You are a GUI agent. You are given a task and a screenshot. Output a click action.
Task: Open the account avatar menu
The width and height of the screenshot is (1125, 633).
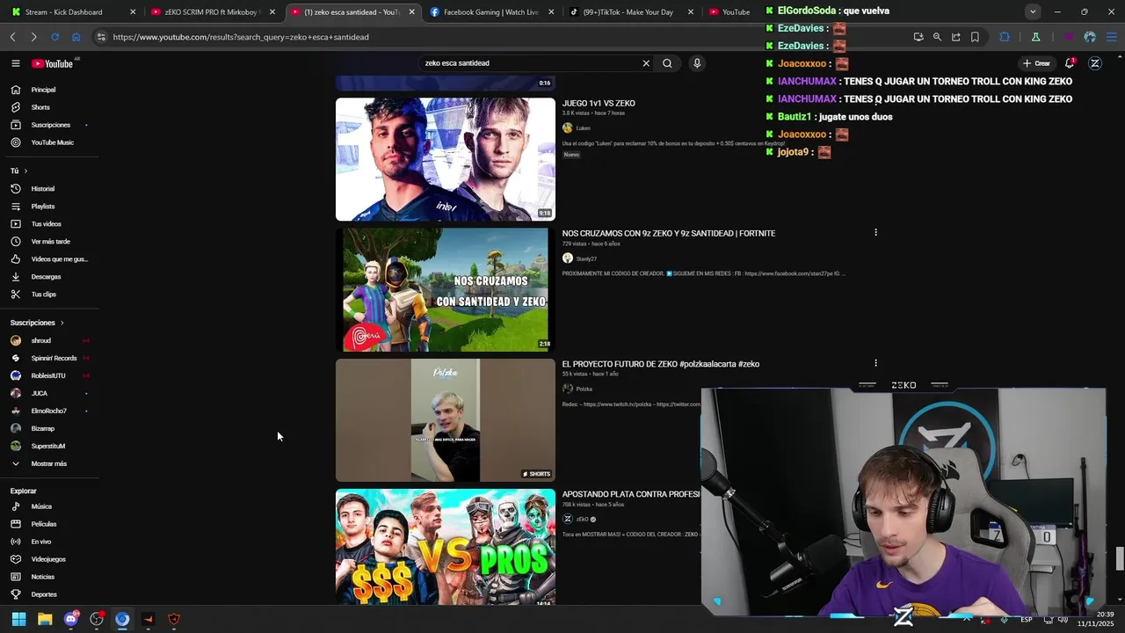[x=1095, y=63]
